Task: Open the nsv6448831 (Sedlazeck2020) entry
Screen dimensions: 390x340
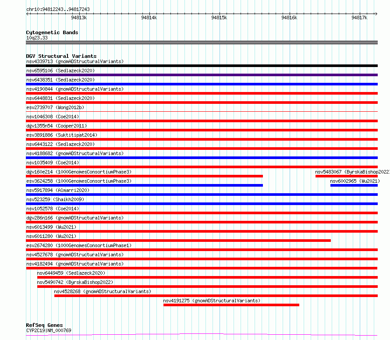Action: point(60,98)
